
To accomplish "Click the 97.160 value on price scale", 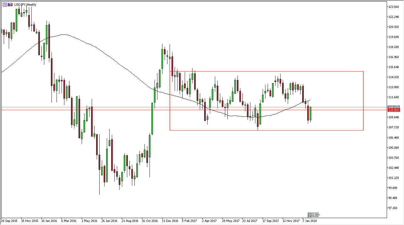I will pyautogui.click(x=394, y=208).
